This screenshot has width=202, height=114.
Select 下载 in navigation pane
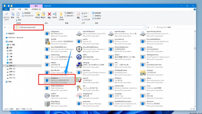click(x=11, y=57)
